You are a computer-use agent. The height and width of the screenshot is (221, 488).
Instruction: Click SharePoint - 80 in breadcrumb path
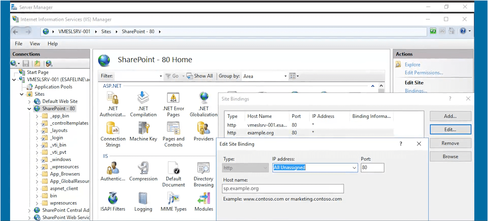(x=138, y=31)
